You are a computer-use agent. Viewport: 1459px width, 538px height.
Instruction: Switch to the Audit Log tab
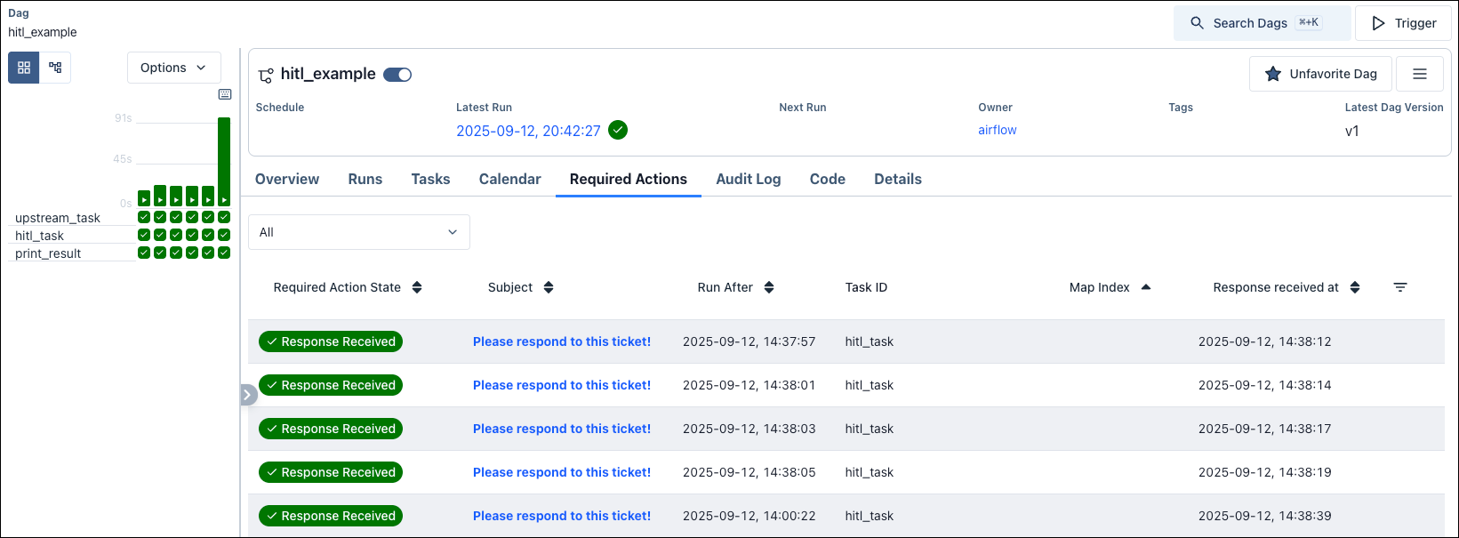tap(748, 179)
